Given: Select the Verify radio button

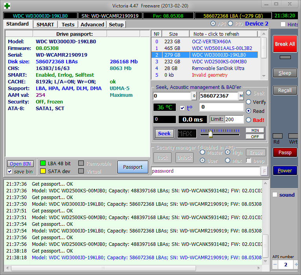Looking at the screenshot, I should [x=249, y=102].
